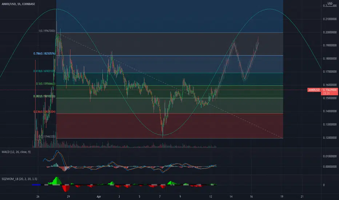Image resolution: width=339 pixels, height=200 pixels.
Task: Click the 19 date on time axis
Action: pyautogui.click(x=282, y=196)
